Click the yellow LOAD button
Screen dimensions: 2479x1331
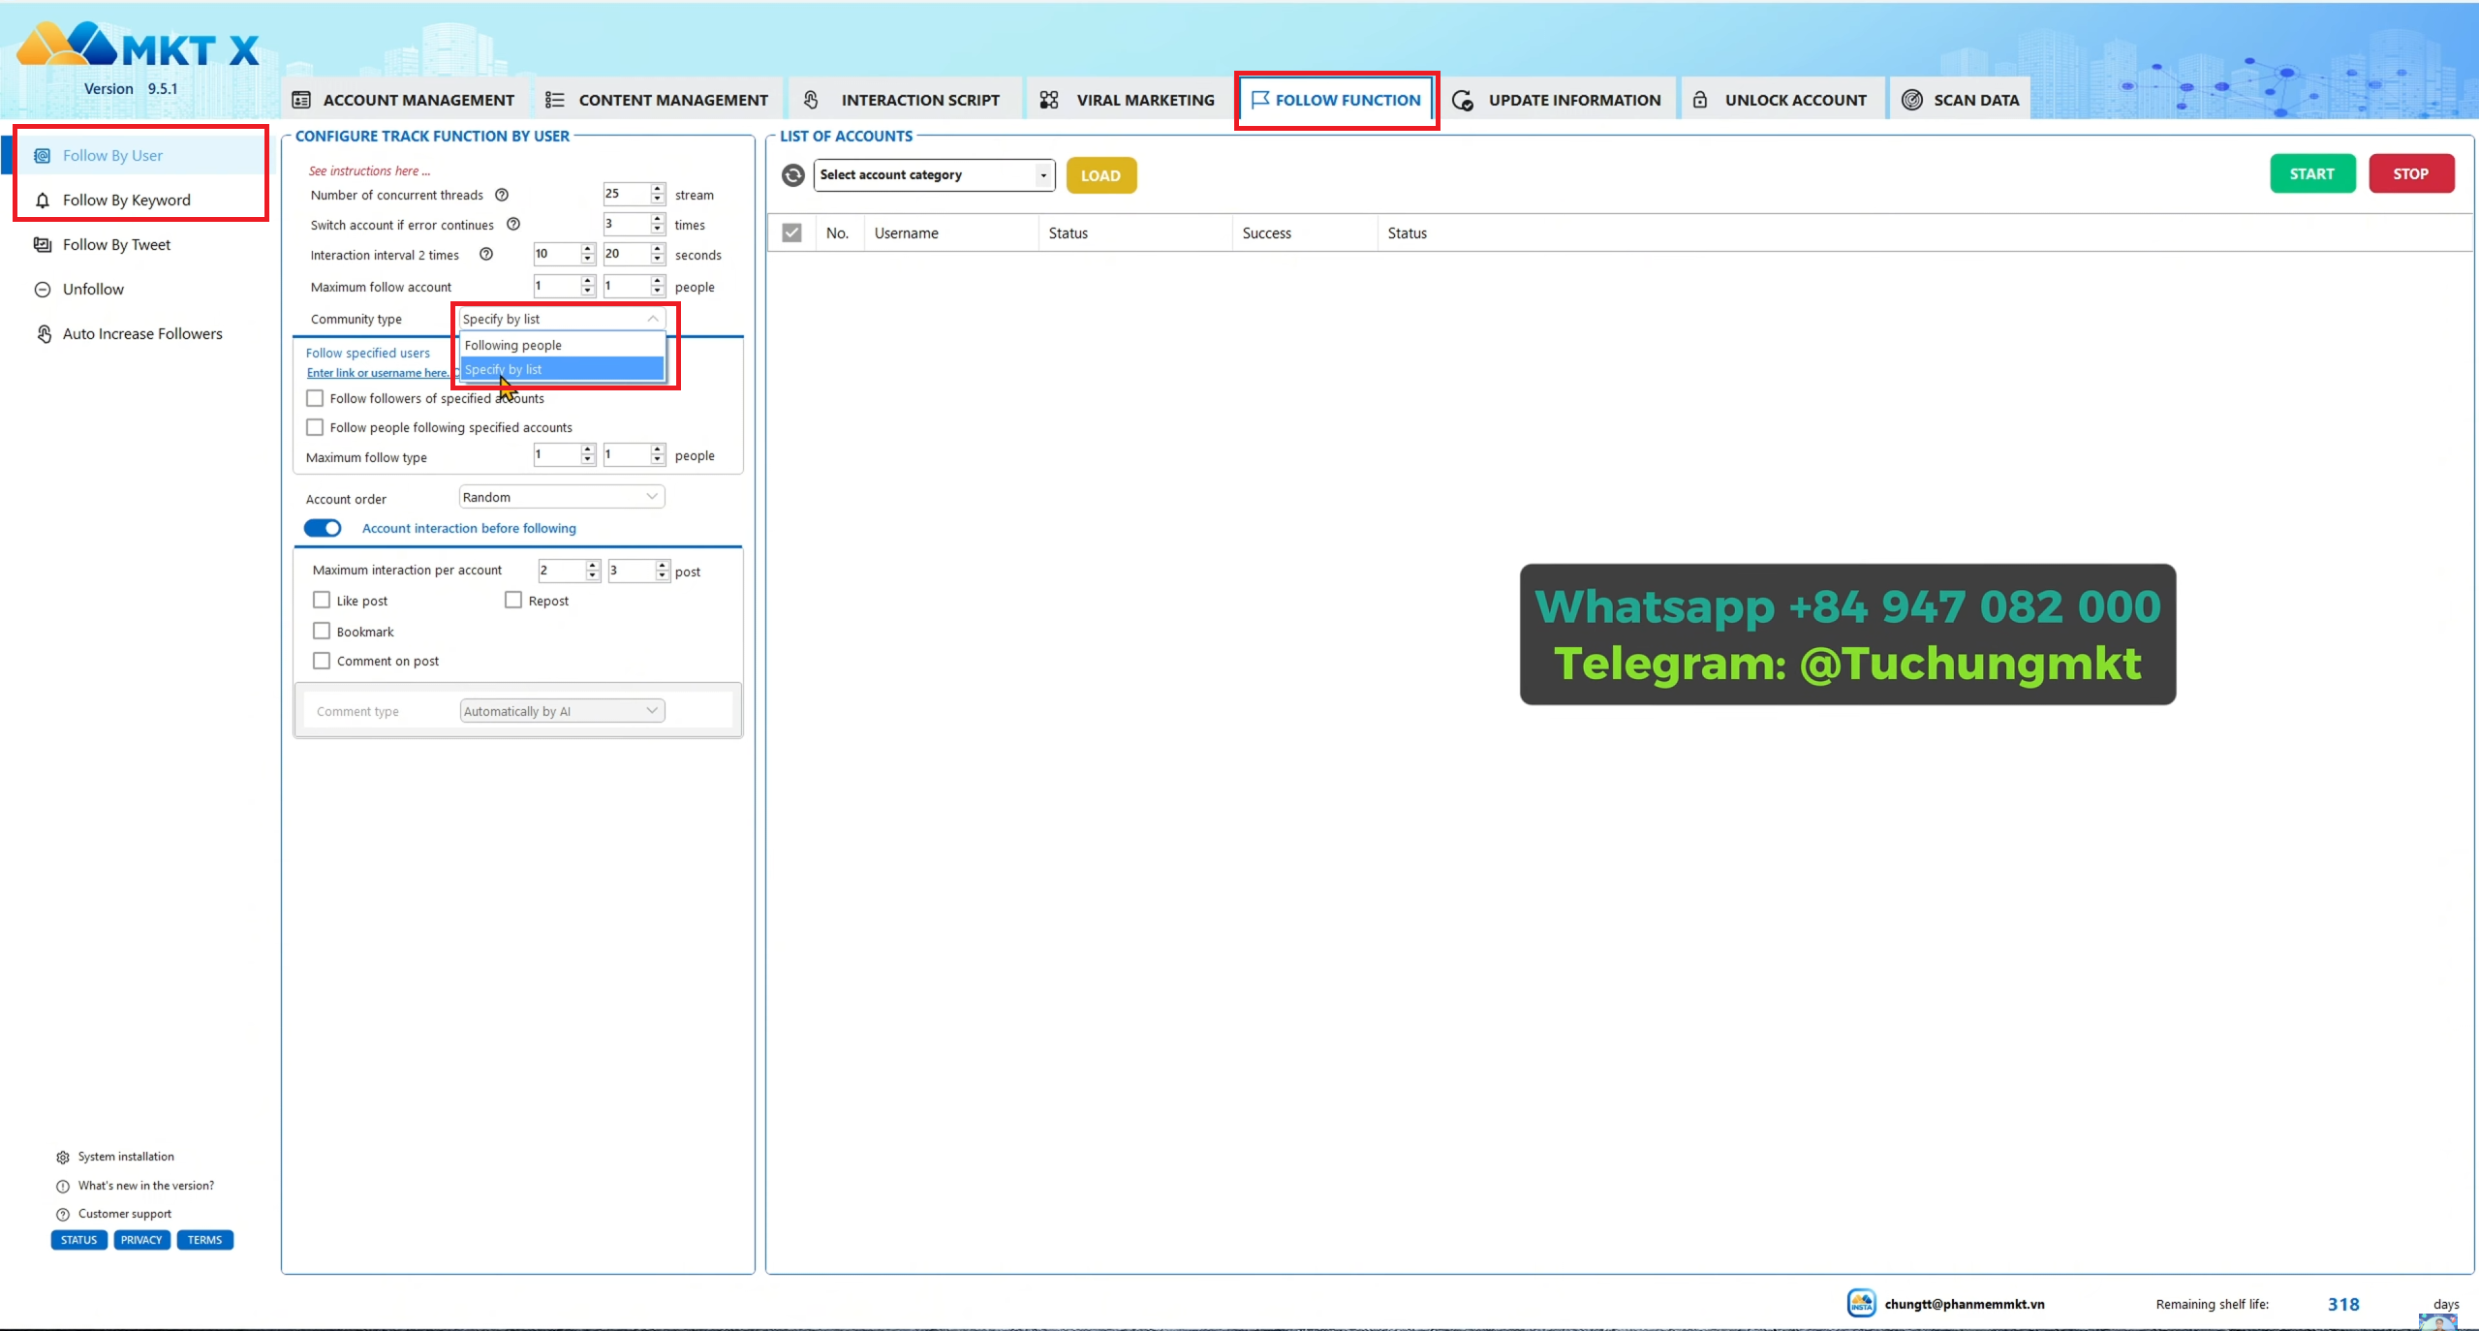pyautogui.click(x=1100, y=175)
